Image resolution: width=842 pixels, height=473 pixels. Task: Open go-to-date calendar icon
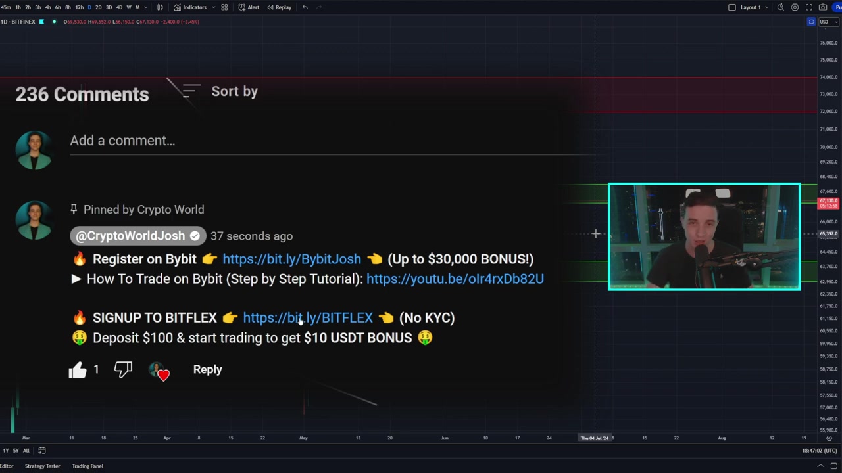pyautogui.click(x=41, y=451)
